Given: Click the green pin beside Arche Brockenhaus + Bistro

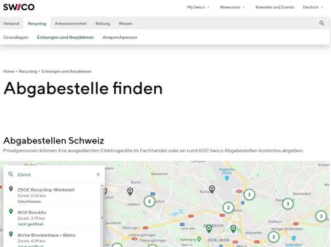Looking at the screenshot, I should point(11,234).
